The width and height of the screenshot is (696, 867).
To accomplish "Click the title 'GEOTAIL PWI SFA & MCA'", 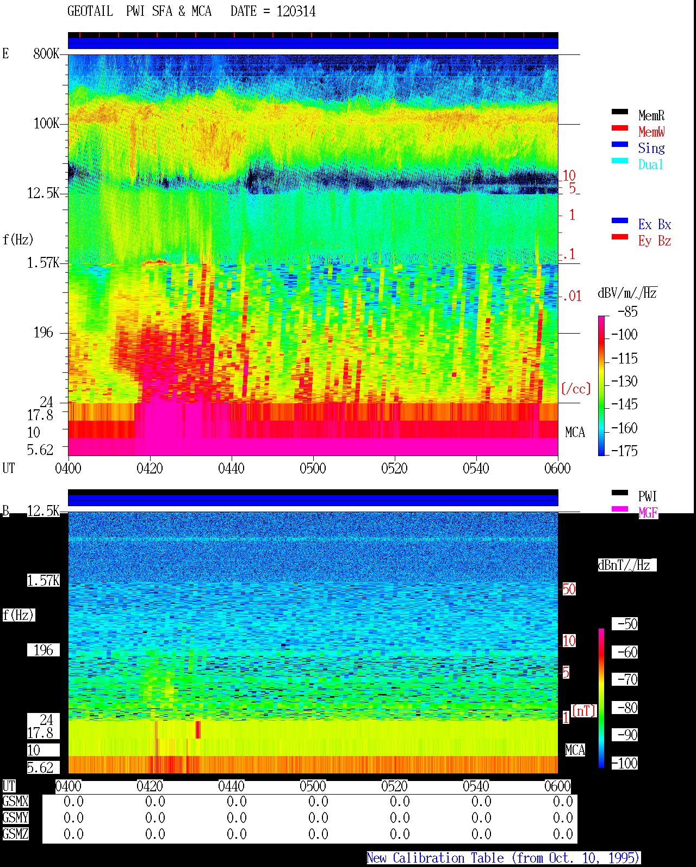I will (x=139, y=11).
